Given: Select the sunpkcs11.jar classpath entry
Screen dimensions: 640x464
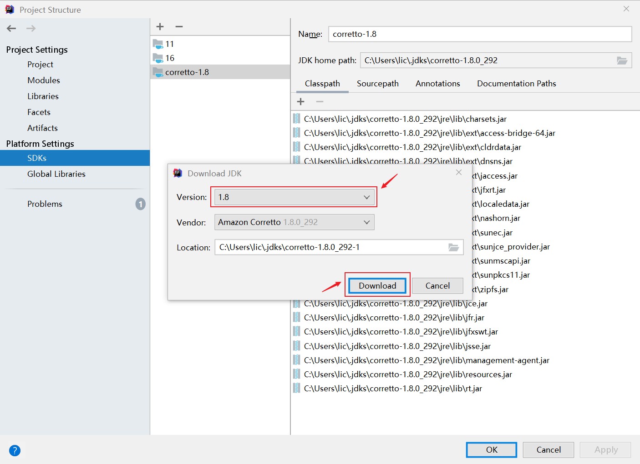Looking at the screenshot, I should 501,275.
